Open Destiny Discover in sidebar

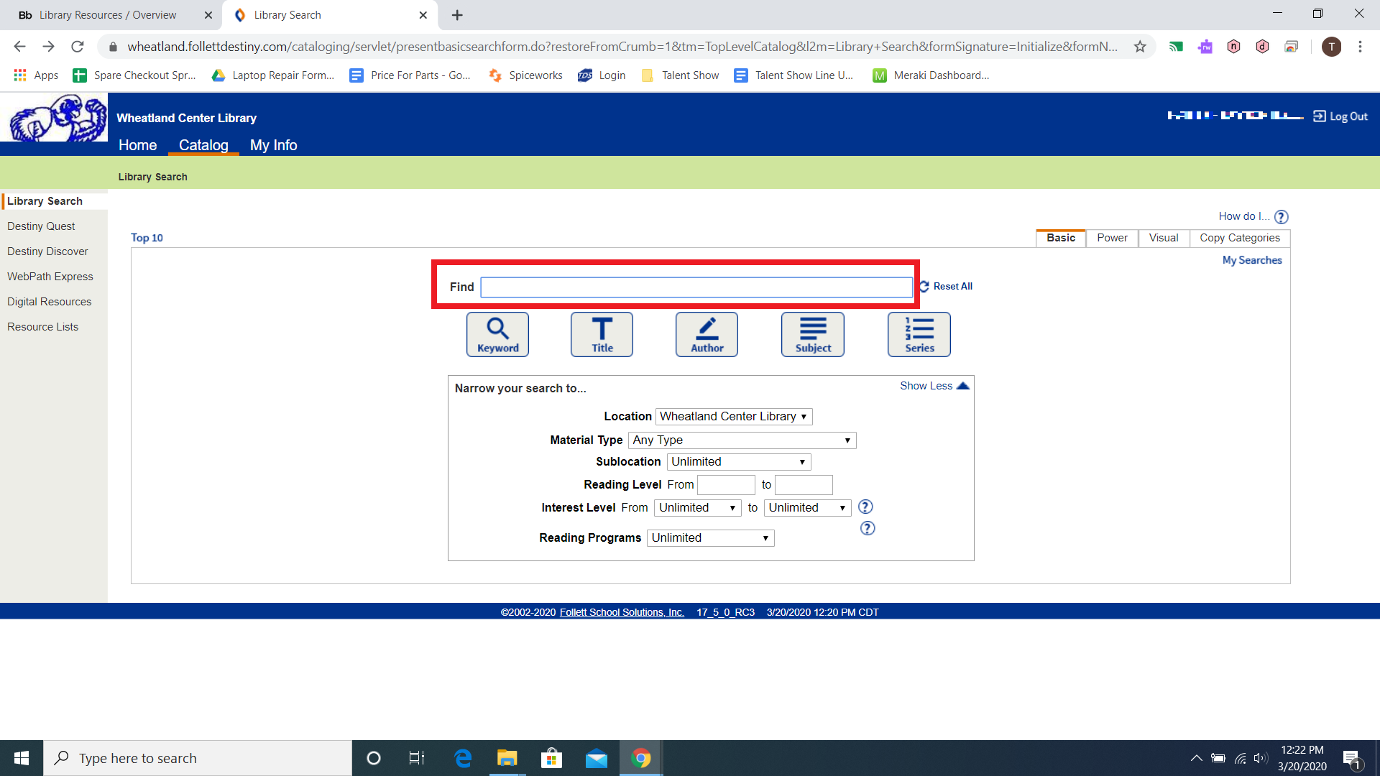tap(47, 251)
